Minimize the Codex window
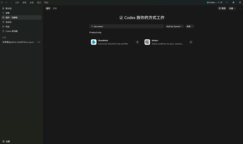The height and width of the screenshot is (144, 243). tap(227, 2)
